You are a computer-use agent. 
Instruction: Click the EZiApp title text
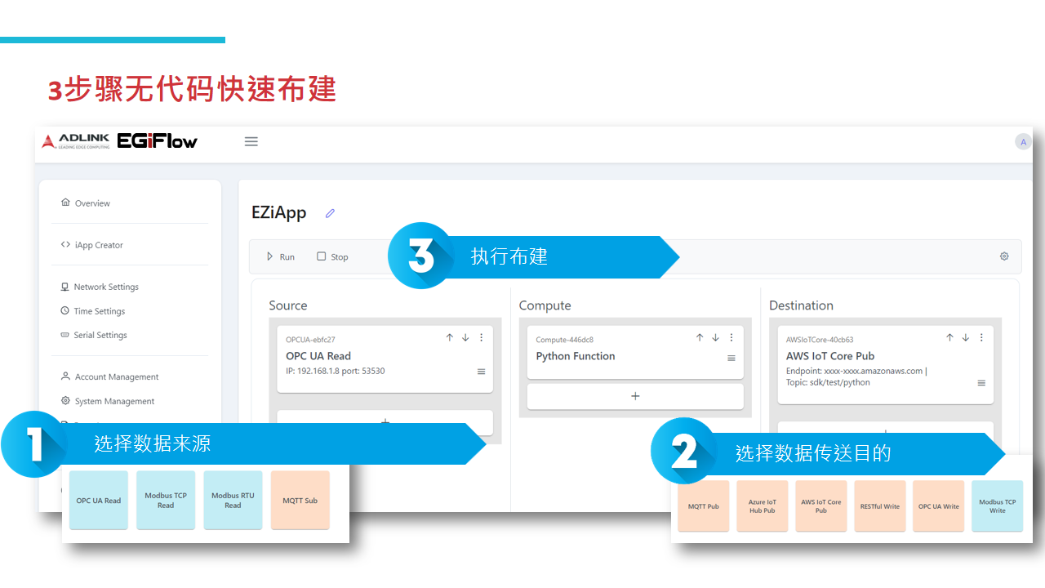click(x=279, y=213)
